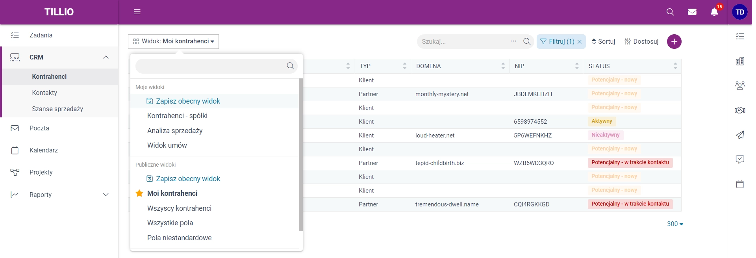Viewport: 756px width, 258px height.
Task: Select the Kontrahenci - spółki view
Action: coord(177,116)
